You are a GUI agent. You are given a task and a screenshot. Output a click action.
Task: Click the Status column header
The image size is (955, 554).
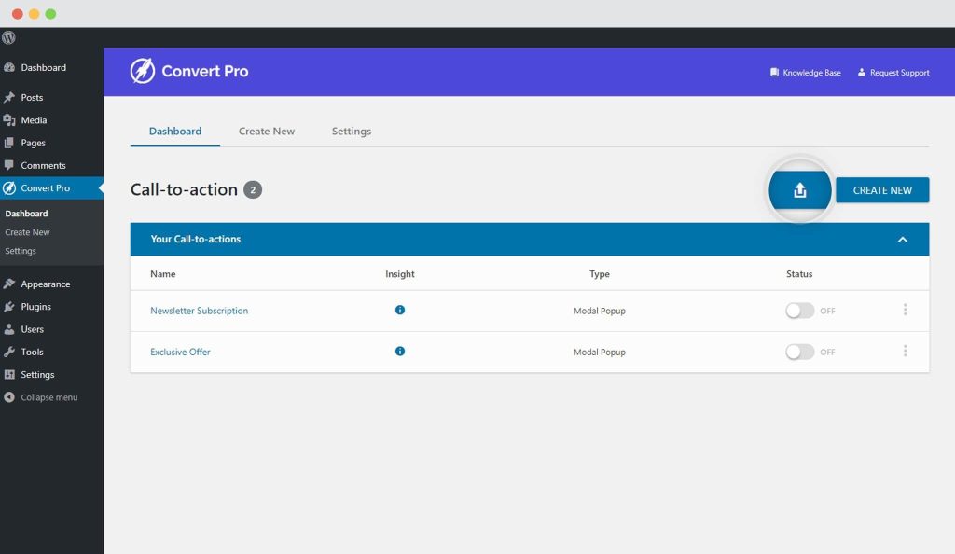(799, 274)
